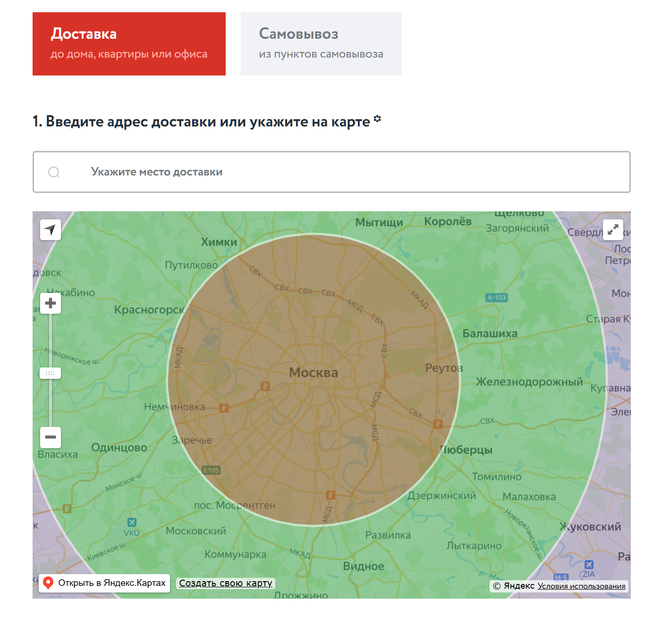
Task: Click the ZIA airport icon
Action: [589, 565]
